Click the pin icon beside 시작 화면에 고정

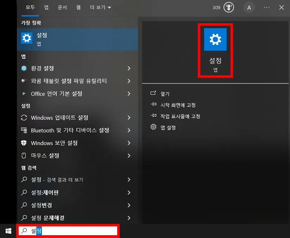[153, 104]
